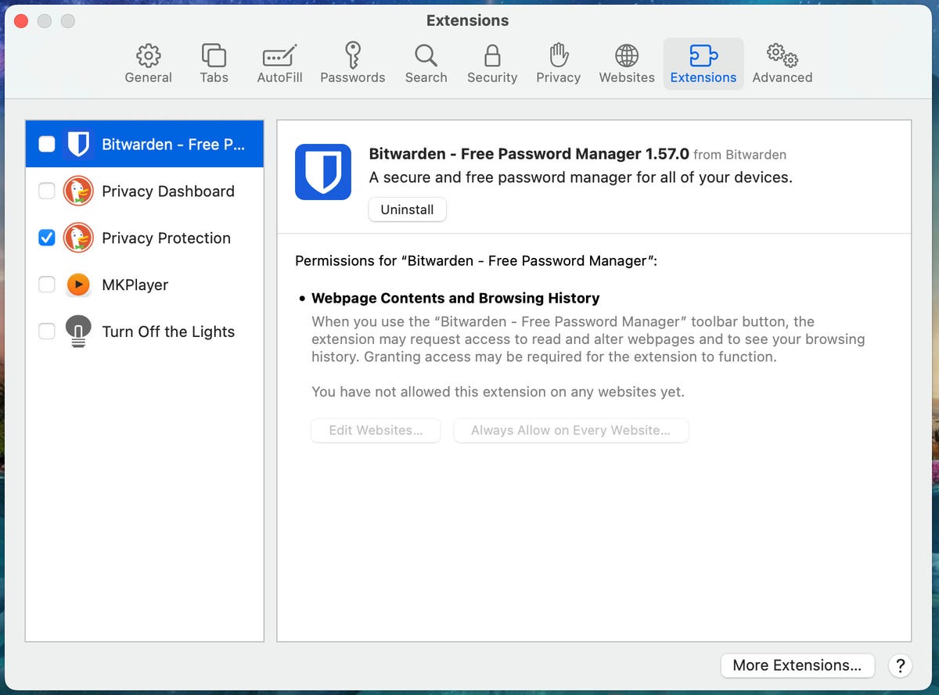Click the 'from Bitwarden' developer text
The image size is (939, 695).
point(739,155)
